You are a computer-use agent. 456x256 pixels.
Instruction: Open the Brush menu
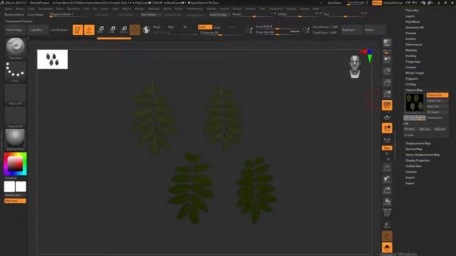20,9
